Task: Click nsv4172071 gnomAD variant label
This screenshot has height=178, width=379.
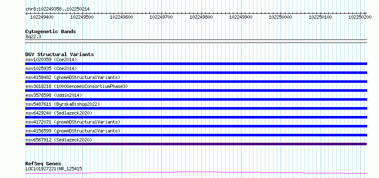Action: pyautogui.click(x=73, y=122)
